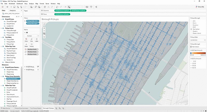Click the Share workbook icon
This screenshot has width=207, height=112.
point(96,7)
